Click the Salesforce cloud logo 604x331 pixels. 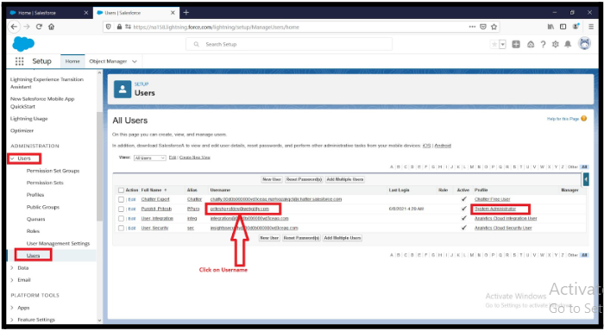coord(23,44)
